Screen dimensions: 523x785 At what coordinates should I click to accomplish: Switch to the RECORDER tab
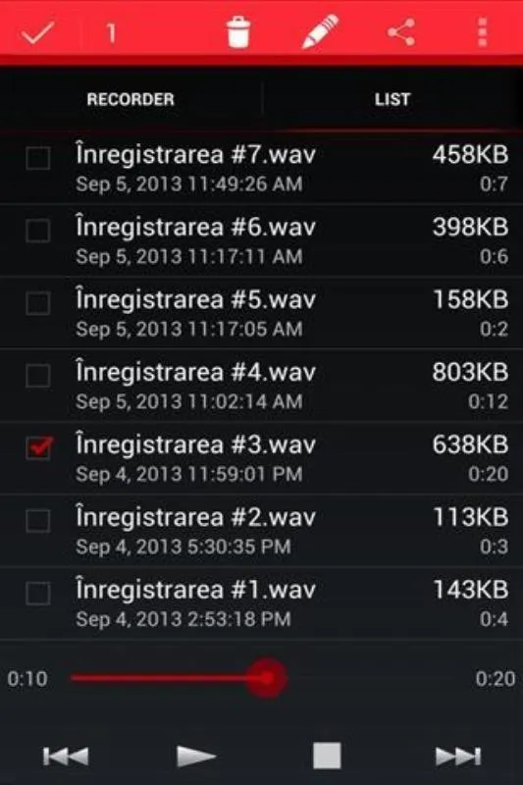click(131, 99)
